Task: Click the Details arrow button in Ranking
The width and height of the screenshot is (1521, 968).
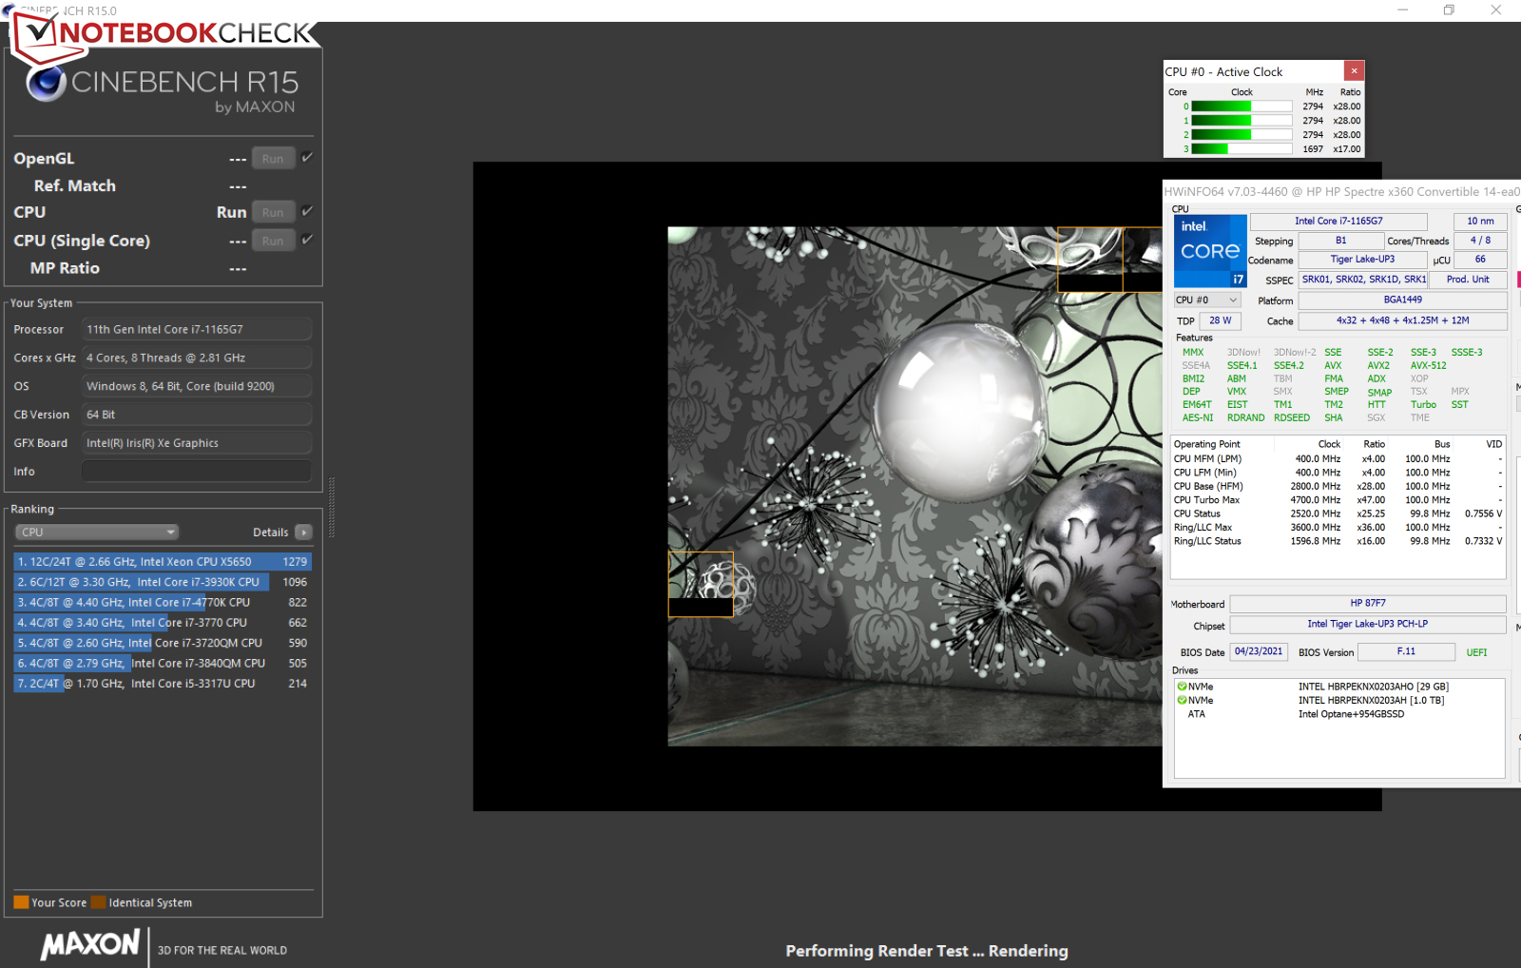Action: coord(303,532)
